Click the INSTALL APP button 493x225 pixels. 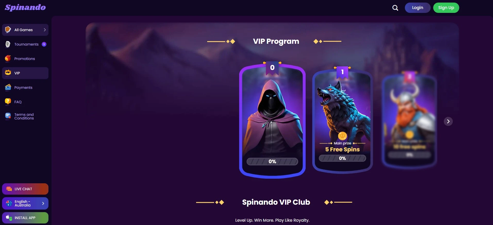[x=25, y=218]
